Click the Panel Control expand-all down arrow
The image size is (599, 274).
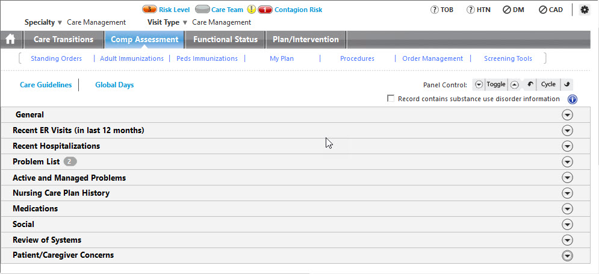click(x=479, y=85)
